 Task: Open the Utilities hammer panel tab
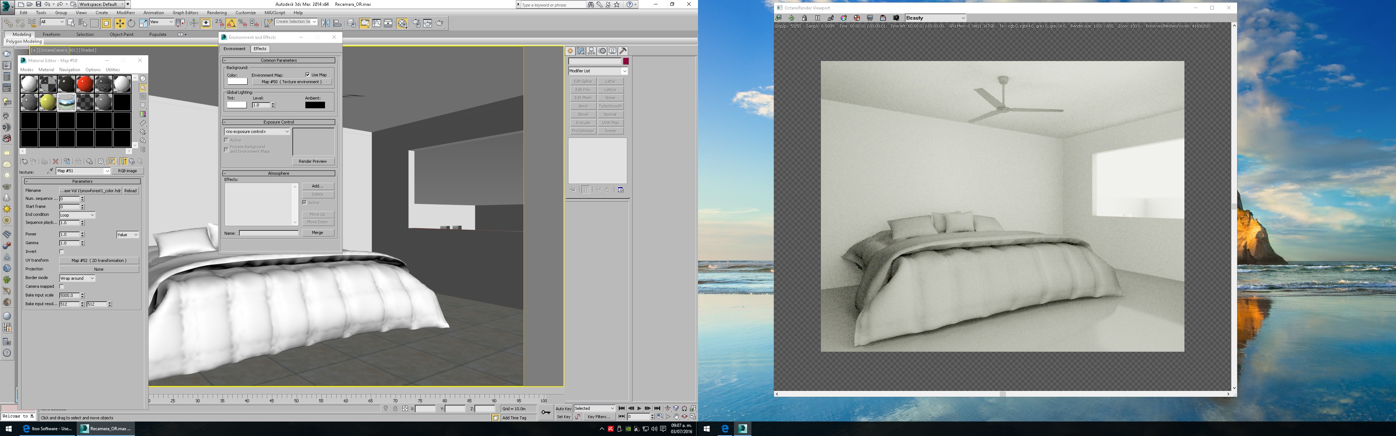point(623,51)
